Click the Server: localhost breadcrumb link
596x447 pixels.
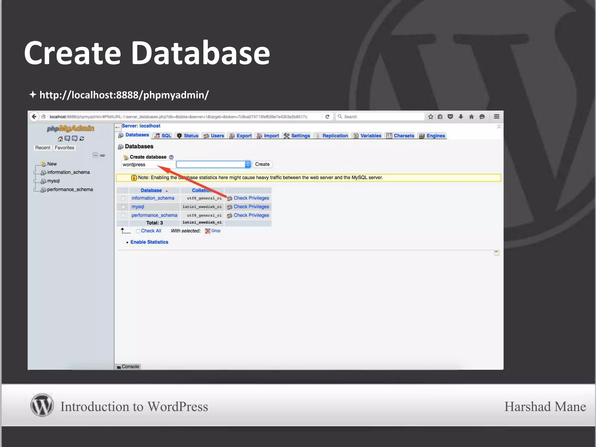pyautogui.click(x=141, y=126)
